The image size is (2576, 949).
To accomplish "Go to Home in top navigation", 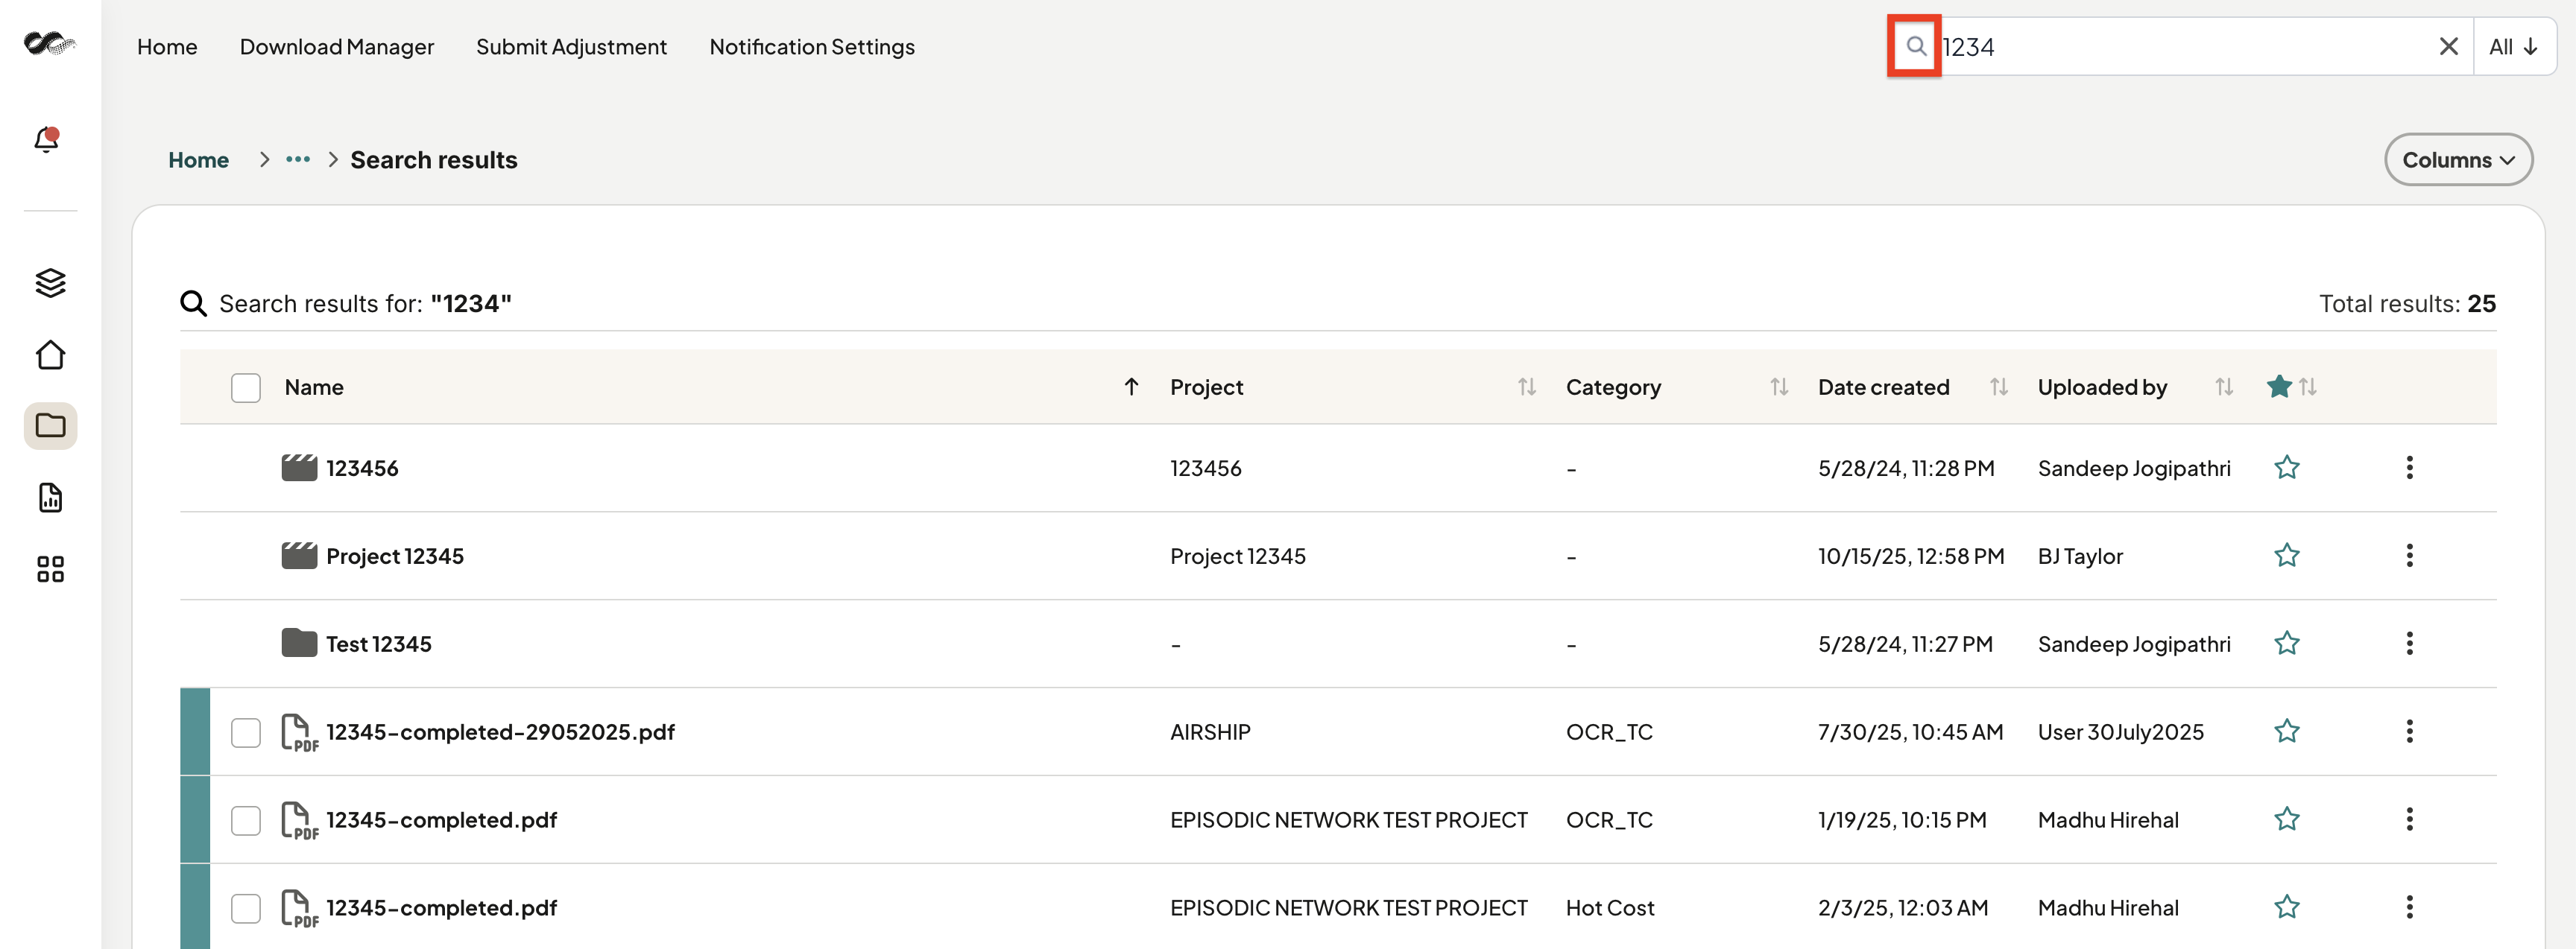I will (x=167, y=47).
